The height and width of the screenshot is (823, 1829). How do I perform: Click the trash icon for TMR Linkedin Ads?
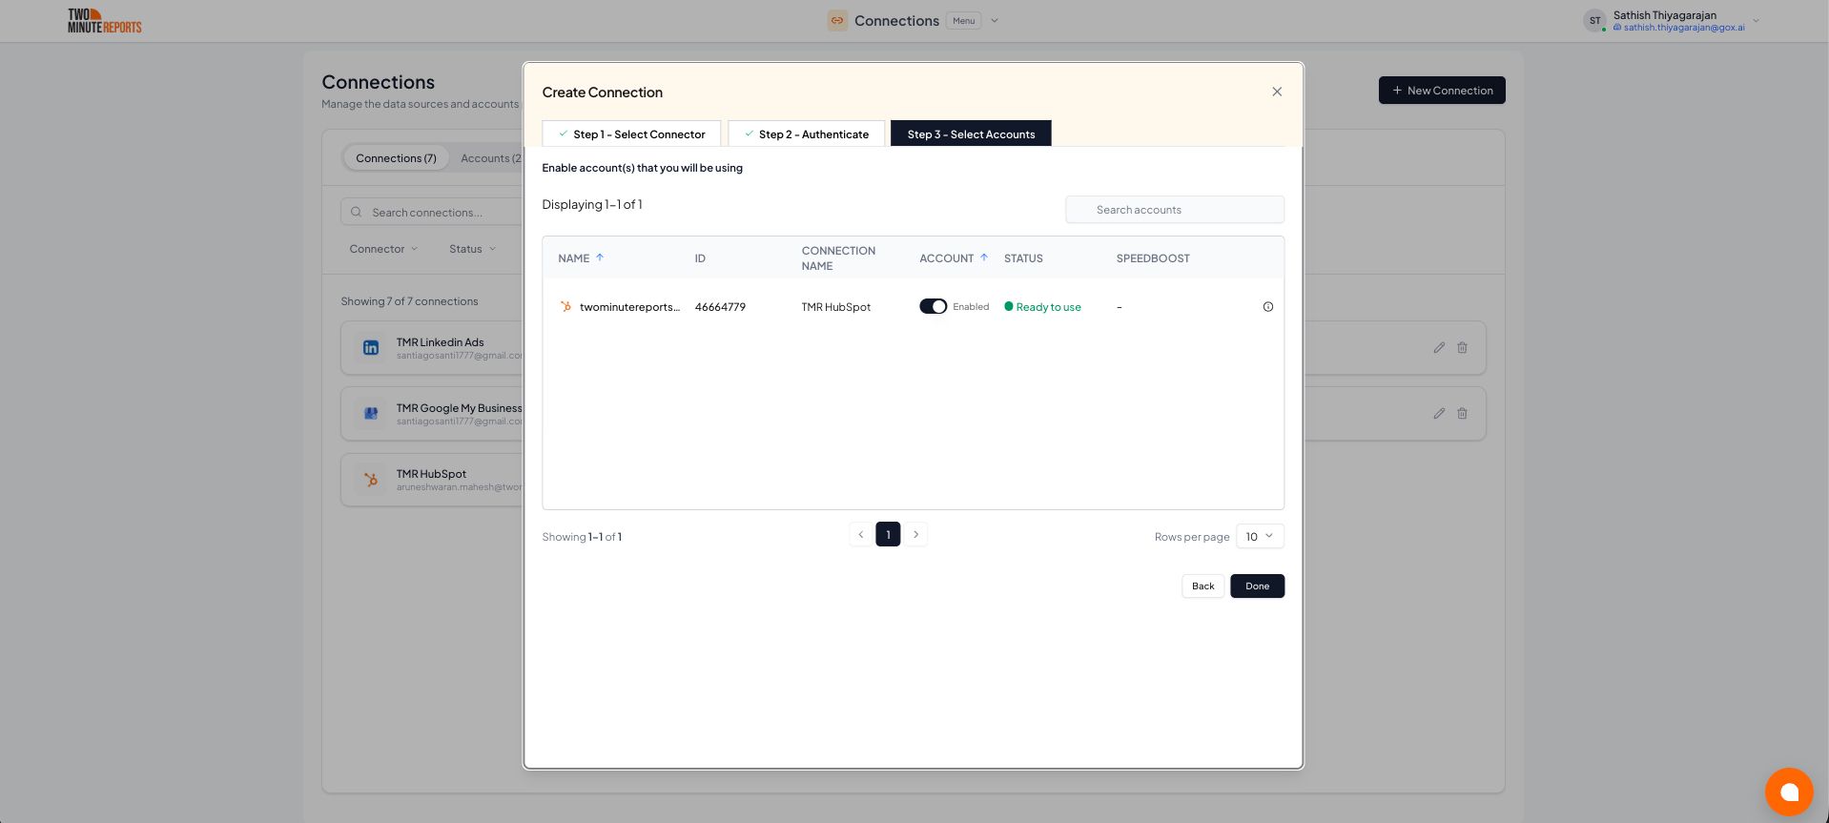coord(1462,348)
